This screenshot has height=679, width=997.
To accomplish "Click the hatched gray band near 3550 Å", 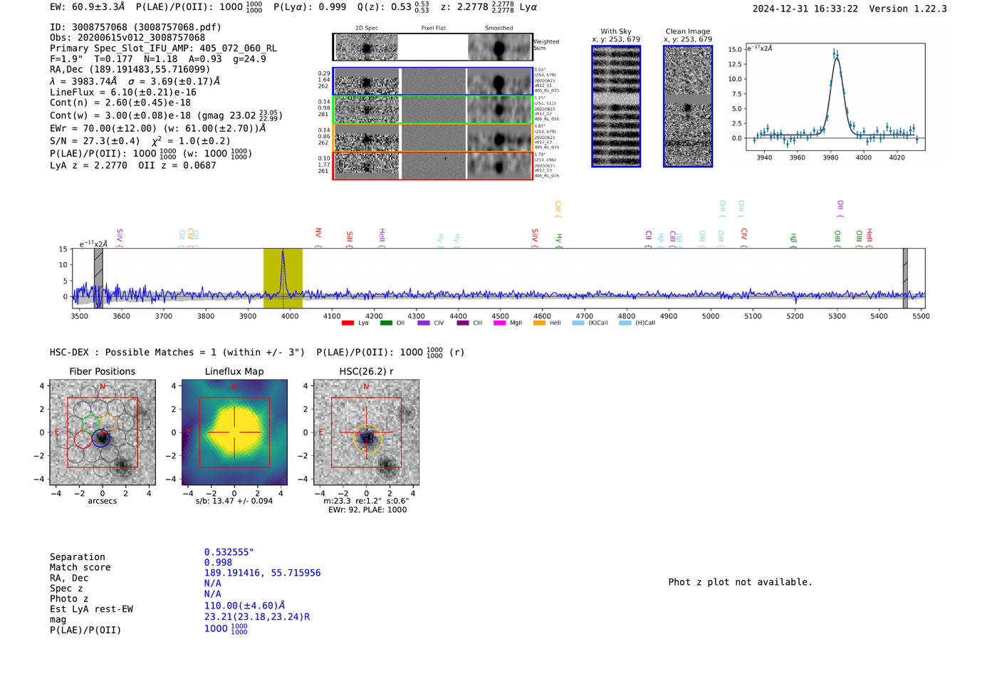I will [x=98, y=279].
